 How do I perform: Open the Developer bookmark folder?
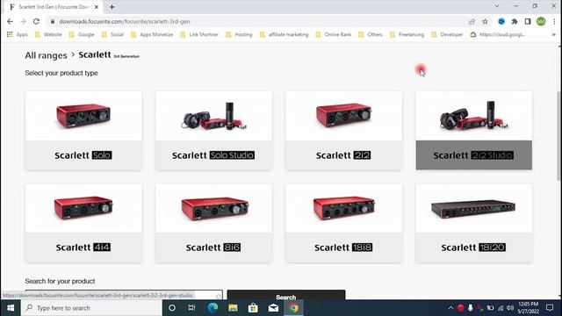pos(447,34)
